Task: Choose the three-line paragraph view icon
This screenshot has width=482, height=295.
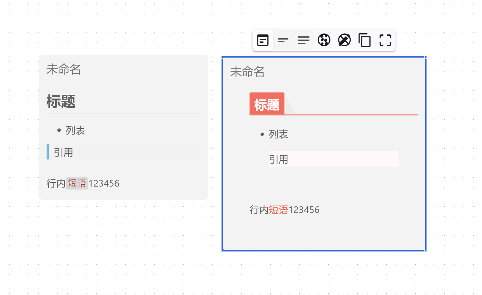Action: pos(303,40)
